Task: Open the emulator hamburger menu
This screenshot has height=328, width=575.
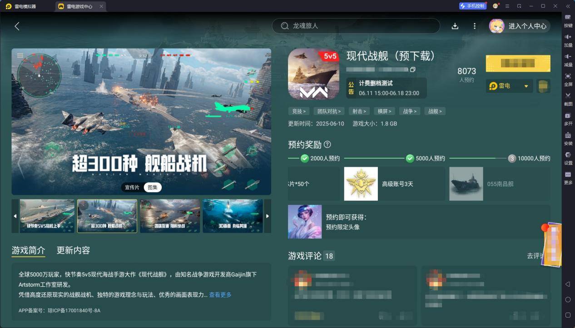Action: (x=507, y=6)
